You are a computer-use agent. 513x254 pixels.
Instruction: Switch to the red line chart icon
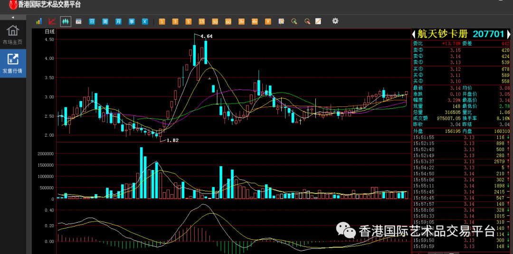point(52,21)
